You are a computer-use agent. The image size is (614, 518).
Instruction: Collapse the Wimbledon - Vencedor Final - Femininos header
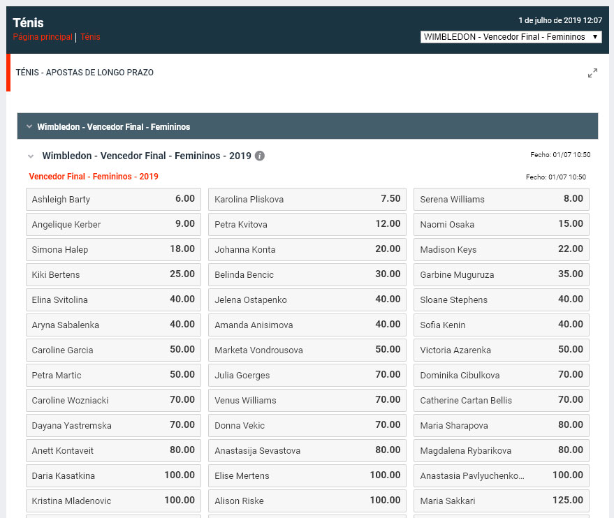(x=307, y=126)
